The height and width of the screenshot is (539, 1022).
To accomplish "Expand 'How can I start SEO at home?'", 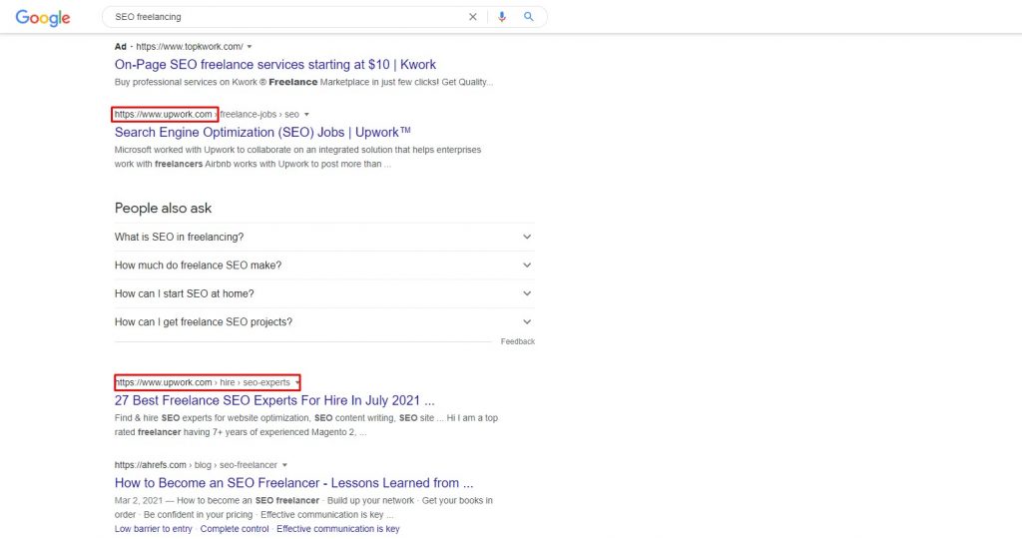I will coord(324,293).
